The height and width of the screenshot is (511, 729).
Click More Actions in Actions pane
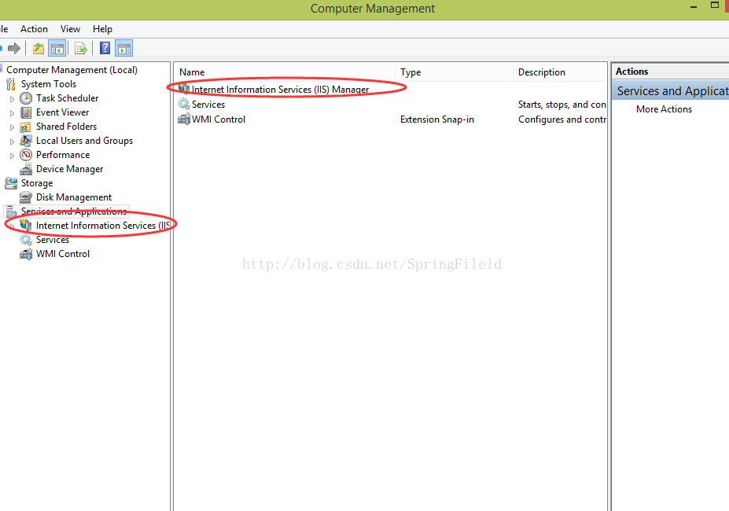click(x=664, y=109)
